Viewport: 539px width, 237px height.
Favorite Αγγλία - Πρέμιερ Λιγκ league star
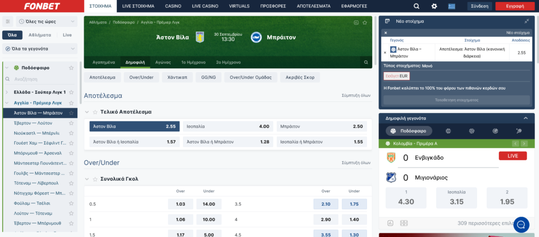[71, 103]
